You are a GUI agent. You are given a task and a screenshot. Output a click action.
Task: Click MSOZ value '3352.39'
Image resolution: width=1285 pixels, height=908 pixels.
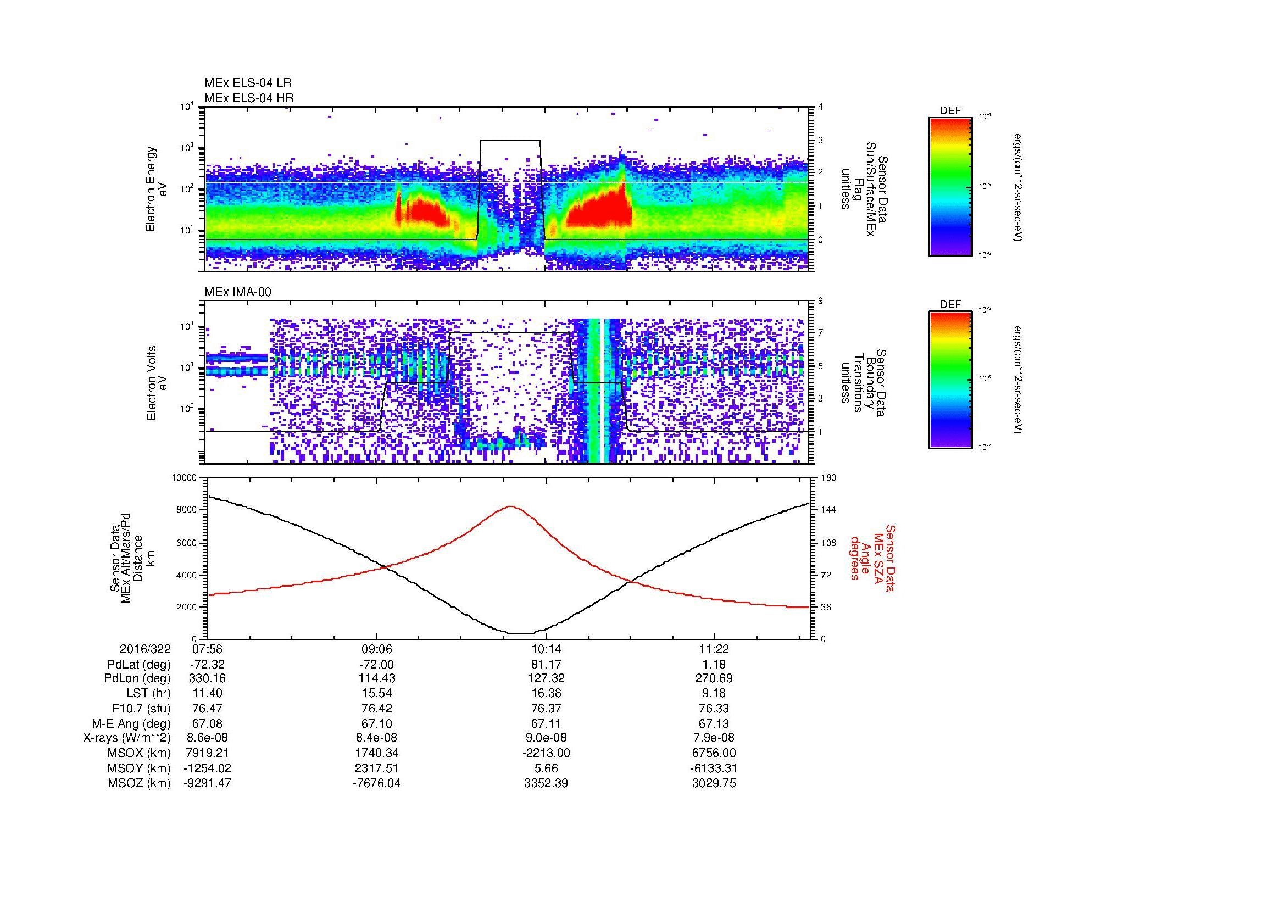(546, 784)
